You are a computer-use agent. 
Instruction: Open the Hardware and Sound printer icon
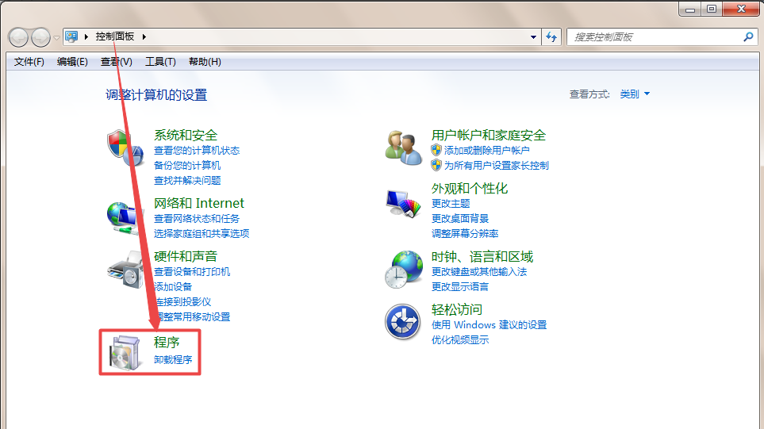(x=125, y=270)
